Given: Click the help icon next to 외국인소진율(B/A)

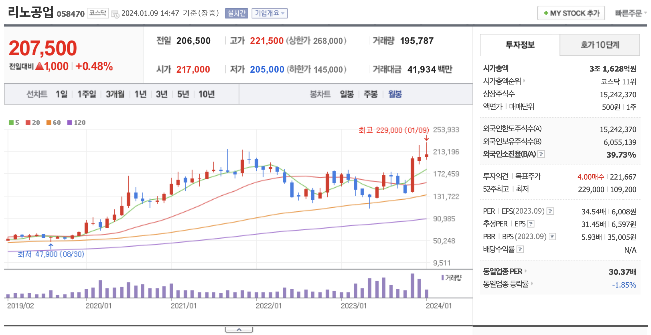Looking at the screenshot, I should pyautogui.click(x=541, y=154).
